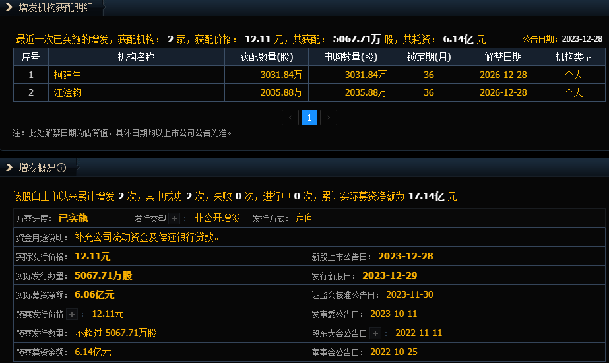Expand the plus icon next to 预案发行价格
The image size is (609, 363).
tap(73, 314)
